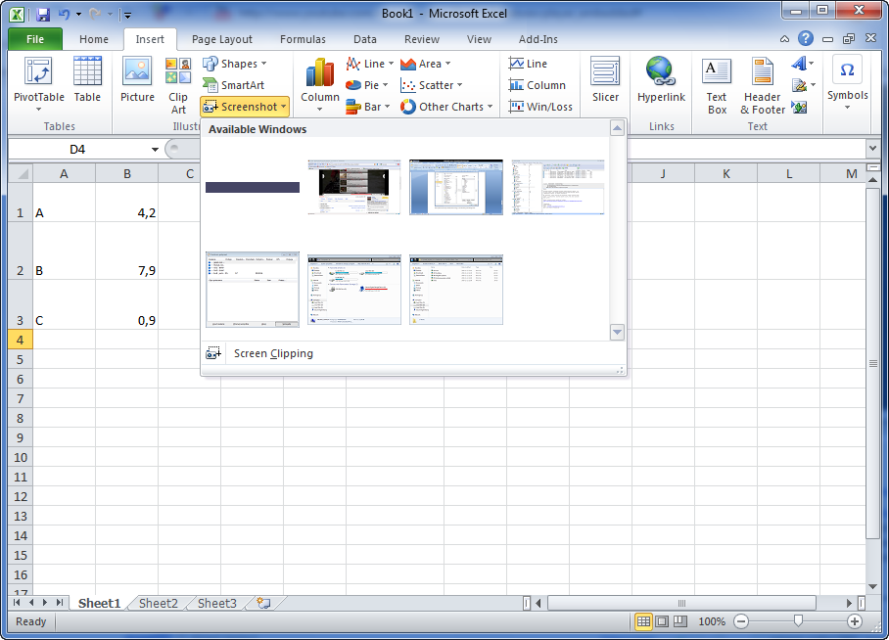Viewport: 889px width, 640px height.
Task: Switch to the Add-Ins tab
Action: coord(538,39)
